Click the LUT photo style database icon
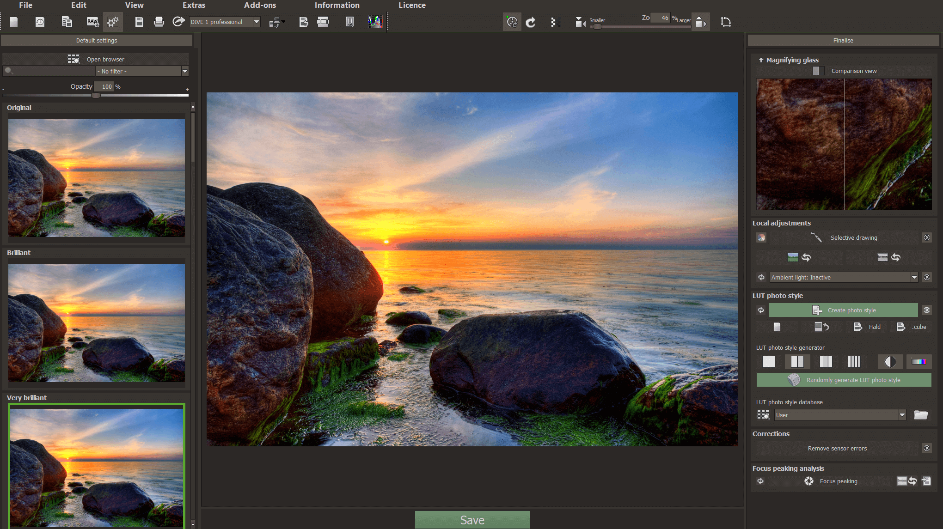 tap(764, 414)
